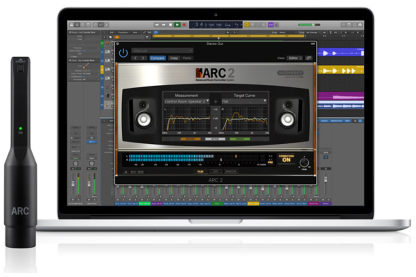This screenshot has width=416, height=277.
Task: Open the Note Pad button
Action: pos(349,25)
